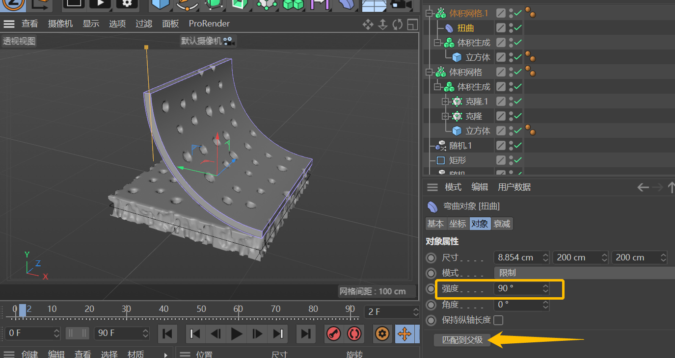This screenshot has height=358, width=675.
Task: Go back in attribute manager history
Action: [x=643, y=187]
